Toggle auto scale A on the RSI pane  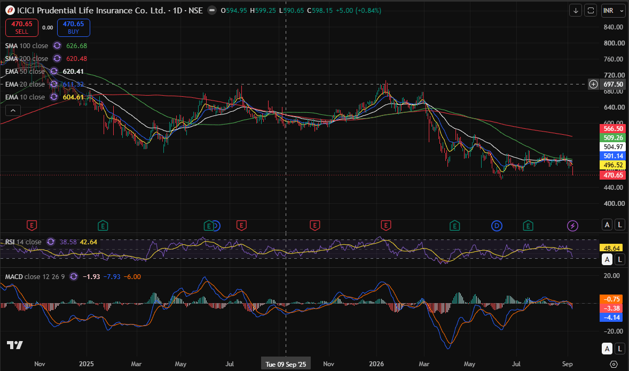tap(607, 259)
